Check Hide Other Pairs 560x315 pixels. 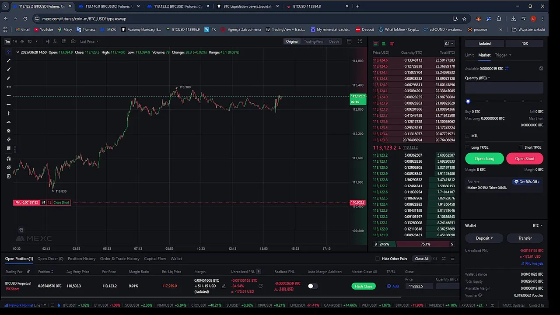(x=378, y=259)
